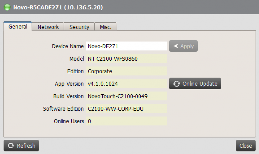This screenshot has height=154, width=259.
Task: Click the Device Name label
Action: tap(68, 46)
